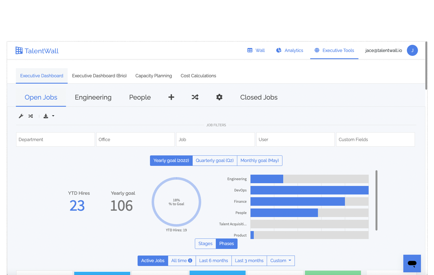
Task: Open the Closed Jobs tab
Action: coord(259,97)
